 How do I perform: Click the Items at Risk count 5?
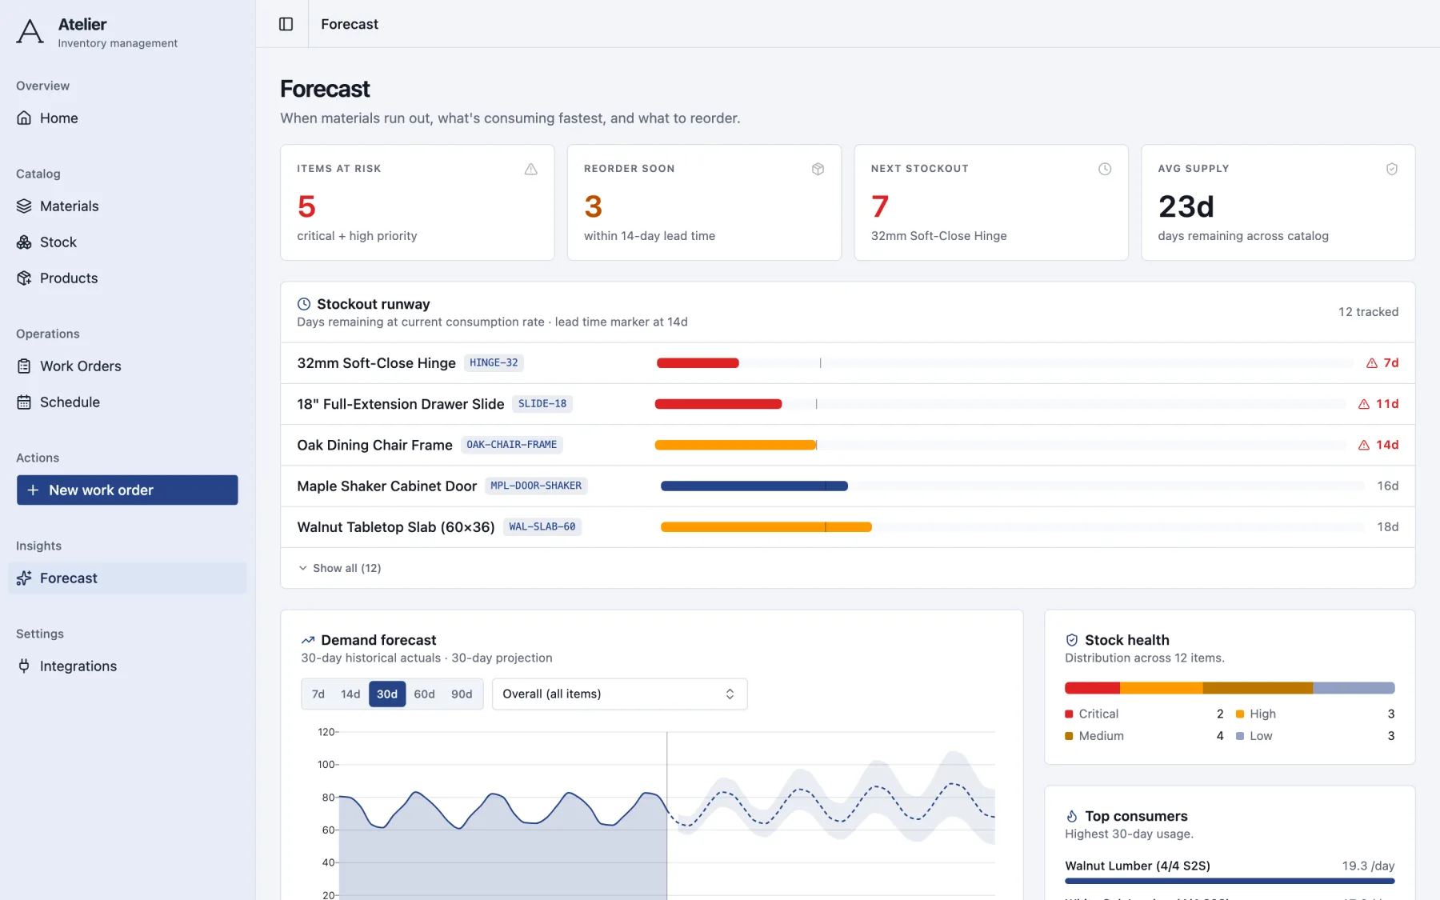coord(306,206)
